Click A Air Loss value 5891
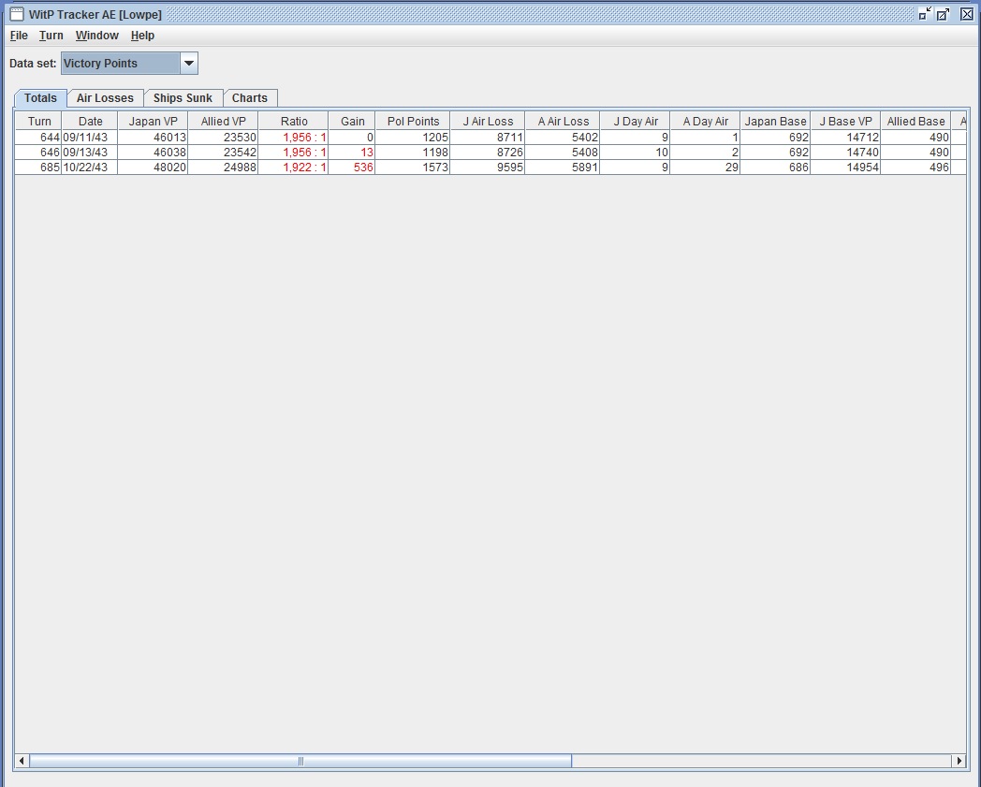Viewport: 981px width, 787px height. point(563,167)
